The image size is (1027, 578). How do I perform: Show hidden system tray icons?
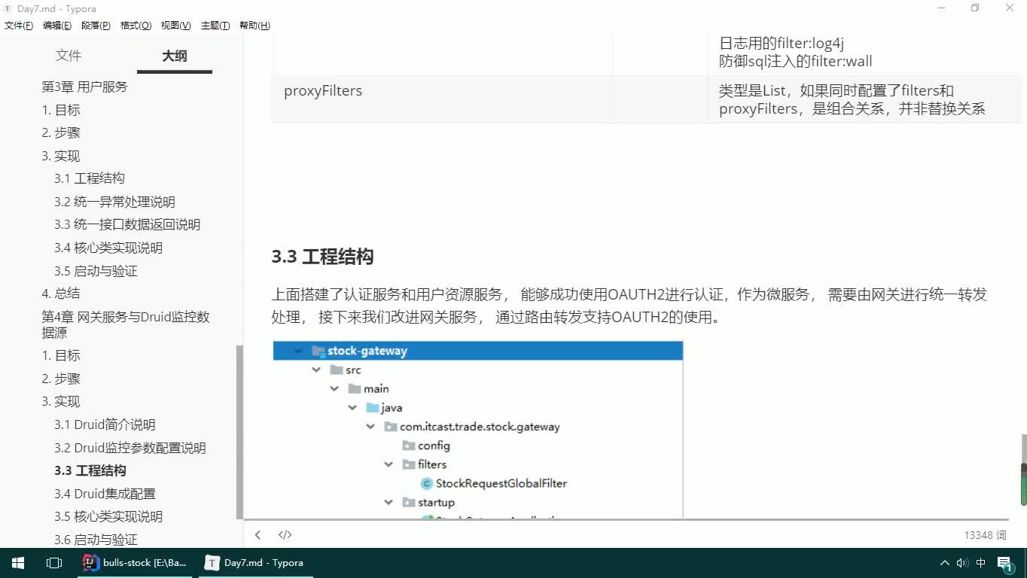(x=944, y=563)
